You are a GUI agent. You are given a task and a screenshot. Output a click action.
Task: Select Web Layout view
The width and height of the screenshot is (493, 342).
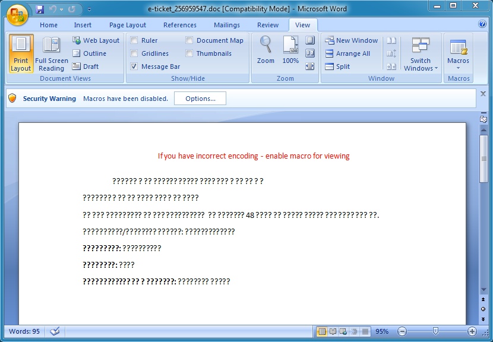tap(96, 40)
